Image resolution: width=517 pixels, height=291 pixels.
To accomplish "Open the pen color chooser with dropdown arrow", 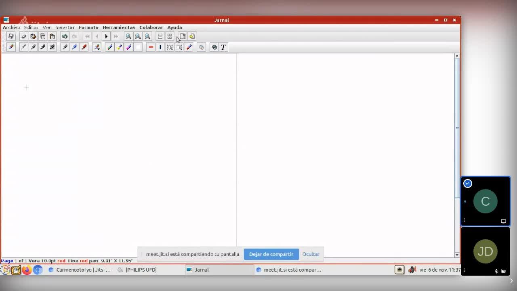I will click(97, 47).
